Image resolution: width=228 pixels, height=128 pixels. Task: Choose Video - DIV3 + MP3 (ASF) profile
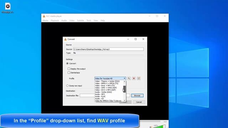(x=105, y=90)
